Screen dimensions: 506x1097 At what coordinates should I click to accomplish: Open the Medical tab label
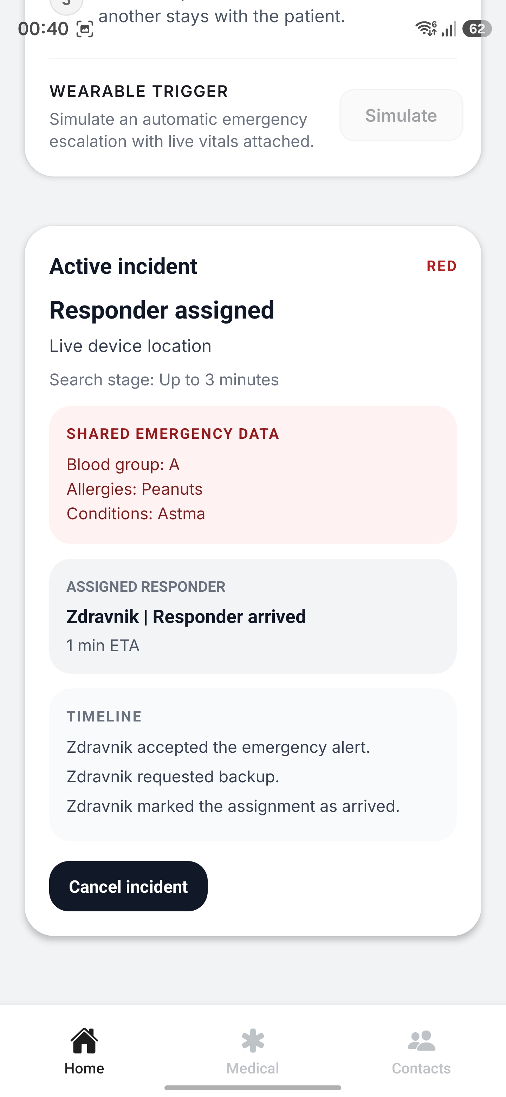click(x=253, y=1069)
